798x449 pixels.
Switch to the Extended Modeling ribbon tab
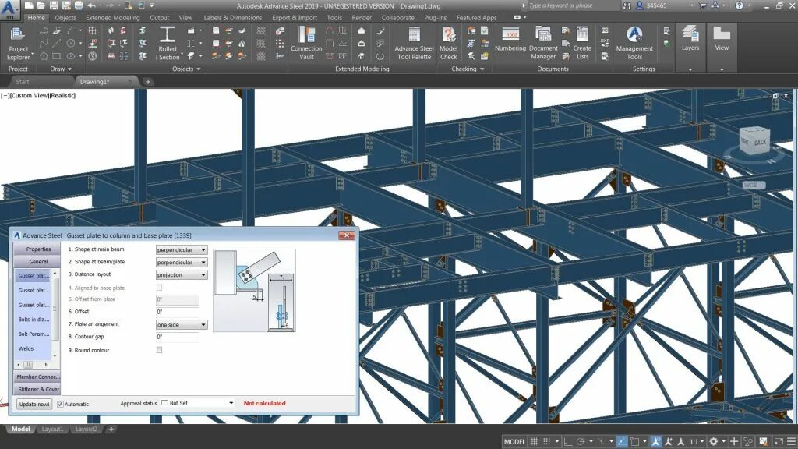point(112,17)
